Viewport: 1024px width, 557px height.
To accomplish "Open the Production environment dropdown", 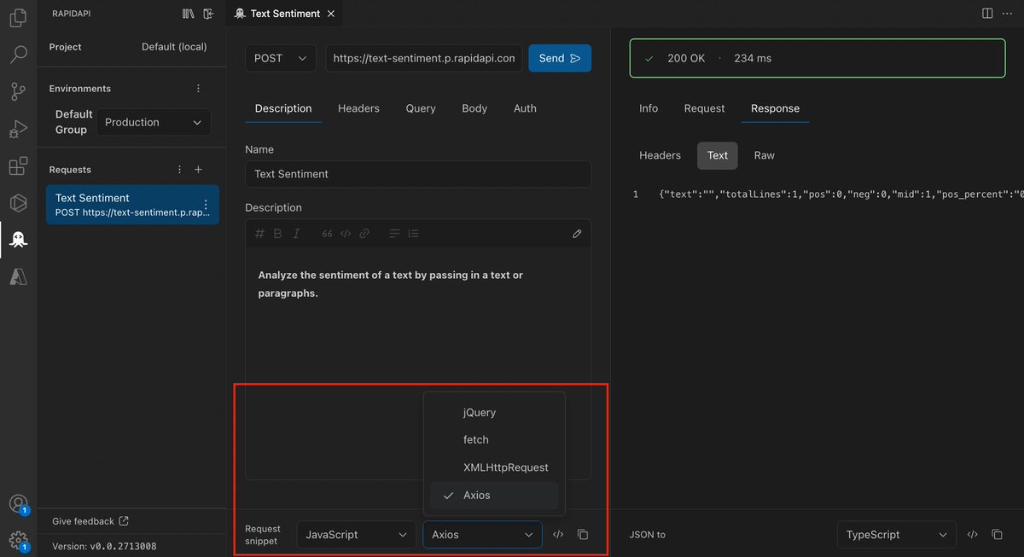I will pyautogui.click(x=153, y=122).
